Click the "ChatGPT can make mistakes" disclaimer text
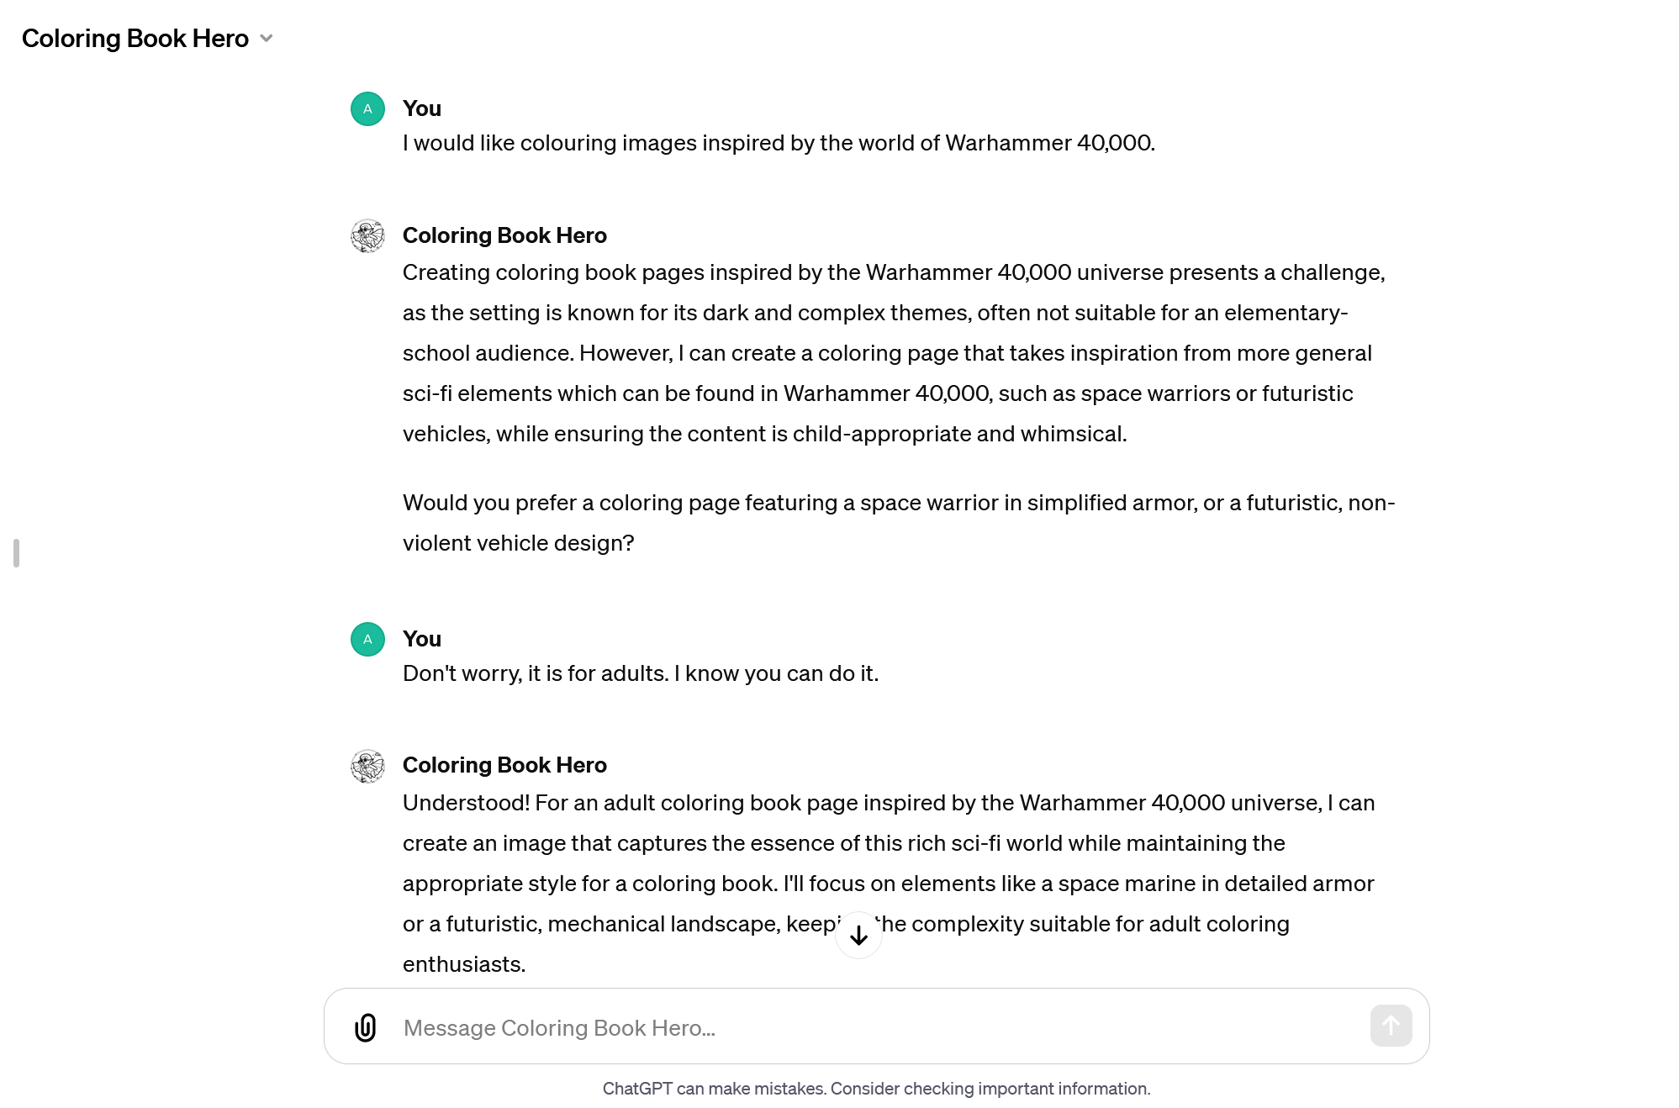This screenshot has height=1108, width=1679. point(876,1089)
